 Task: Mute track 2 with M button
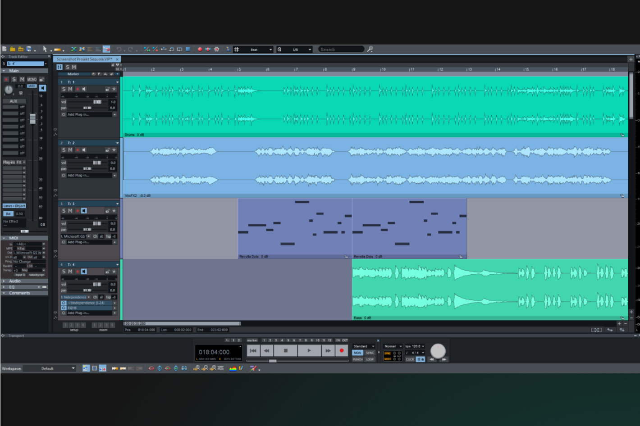(x=70, y=150)
